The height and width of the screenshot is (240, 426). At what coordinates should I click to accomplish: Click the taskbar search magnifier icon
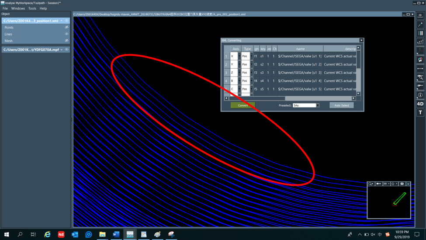click(x=20, y=234)
